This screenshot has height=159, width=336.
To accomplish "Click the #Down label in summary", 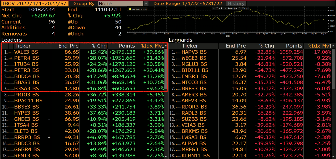I will point(76,28).
